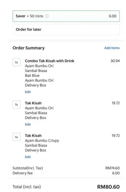This screenshot has height=192, width=126.
Task: Select the second Tak Kisah item title
Action: pyautogui.click(x=33, y=103)
